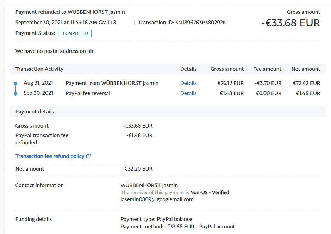Viewport: 331px width, 234px height.
Task: Select the 'PayPal fee reversal' activity entry
Action: 88,93
